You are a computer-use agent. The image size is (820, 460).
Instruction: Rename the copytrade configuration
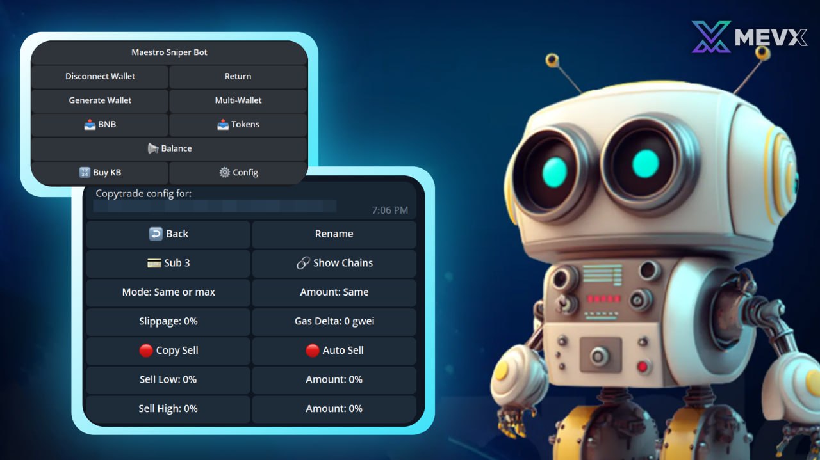[334, 234]
